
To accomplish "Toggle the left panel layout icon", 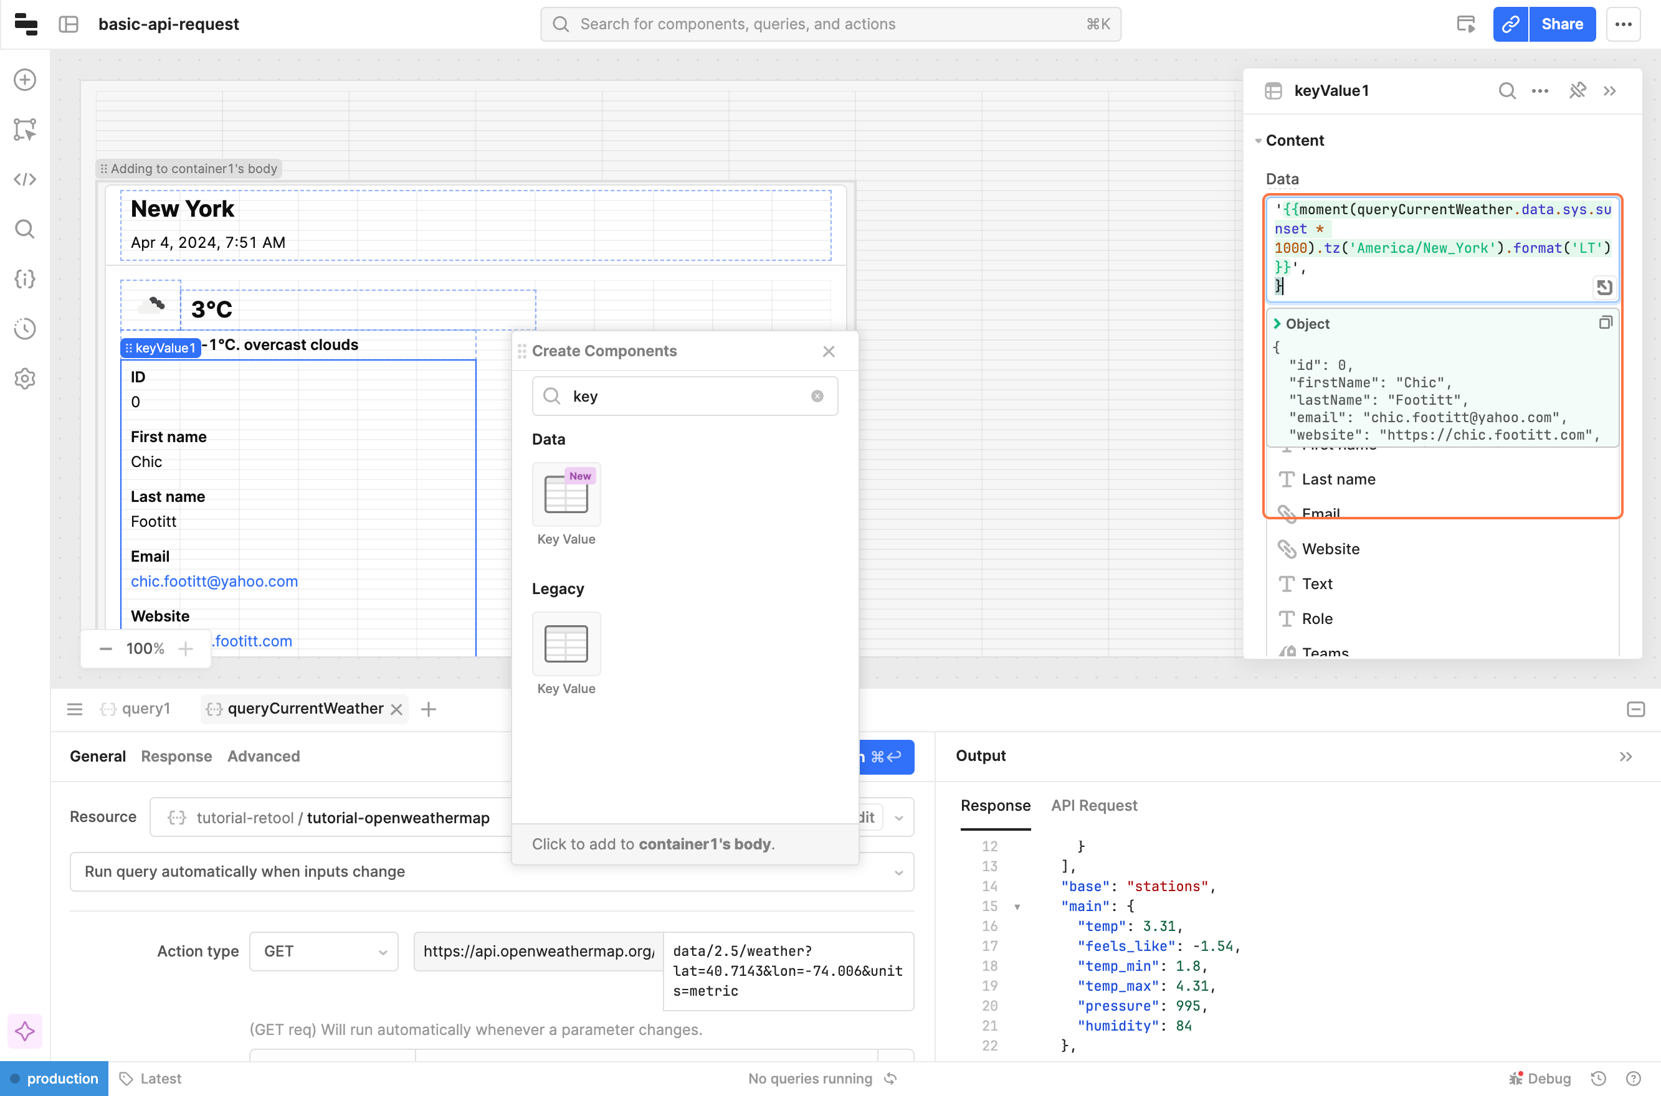I will 69,24.
